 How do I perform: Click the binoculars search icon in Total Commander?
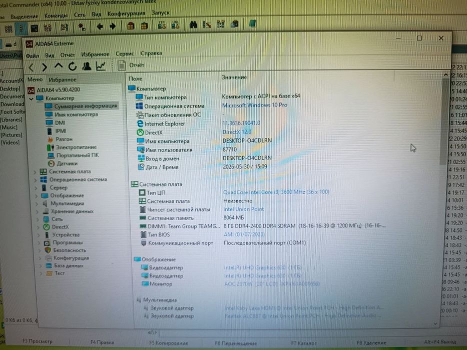pyautogui.click(x=193, y=25)
